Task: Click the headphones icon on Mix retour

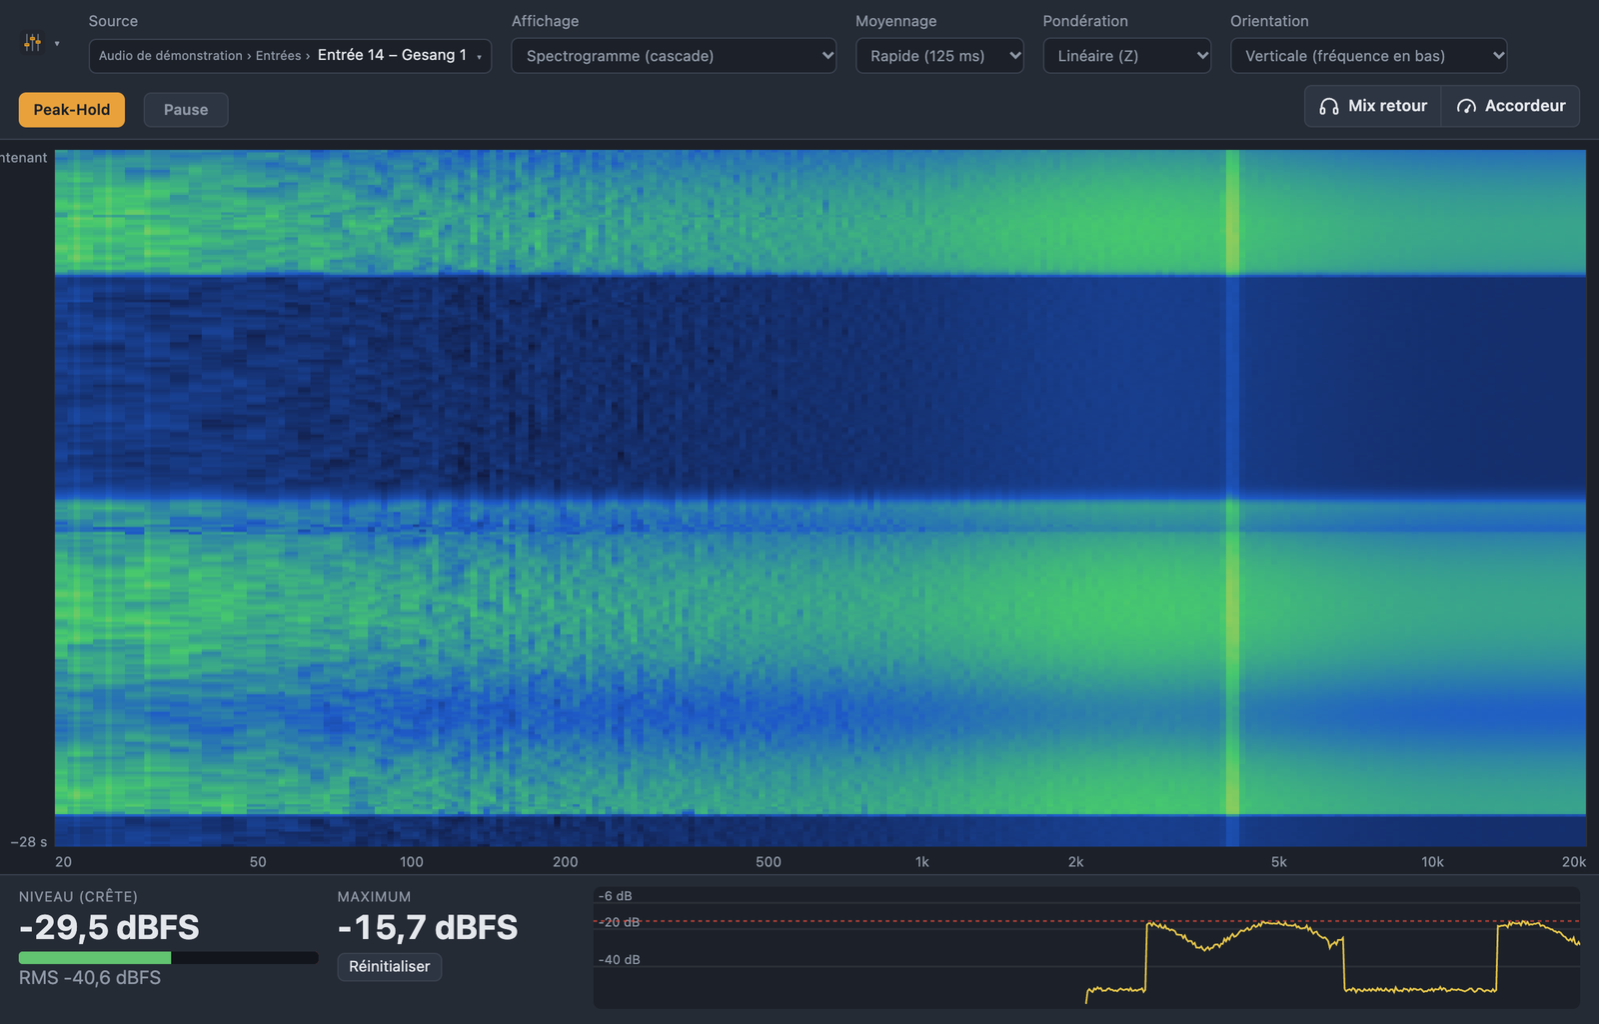Action: coord(1328,106)
